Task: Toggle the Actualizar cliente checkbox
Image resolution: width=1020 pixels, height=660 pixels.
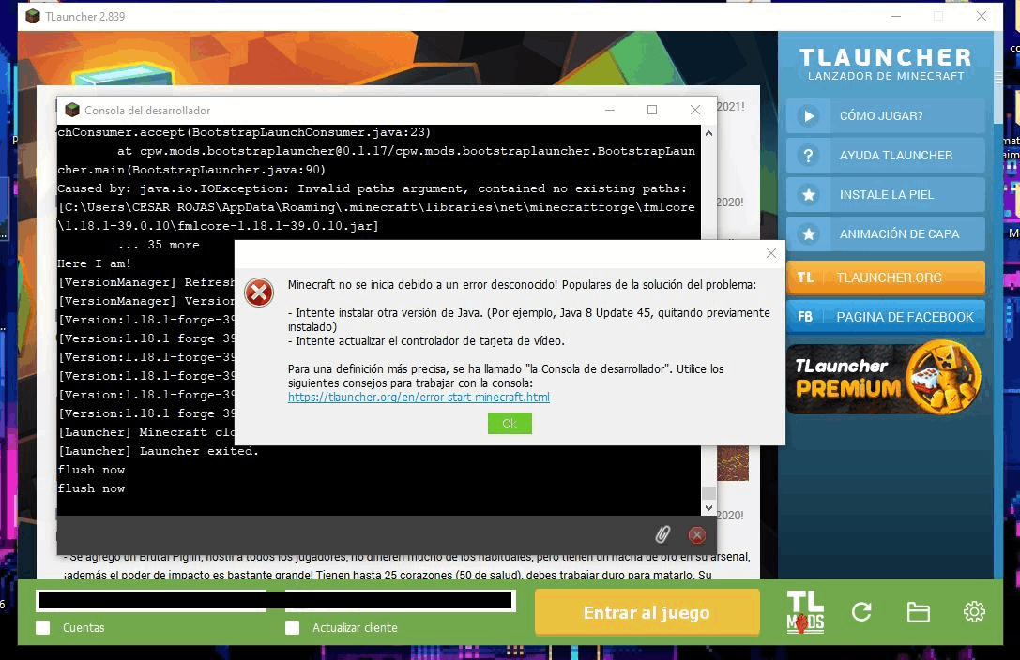Action: tap(293, 627)
